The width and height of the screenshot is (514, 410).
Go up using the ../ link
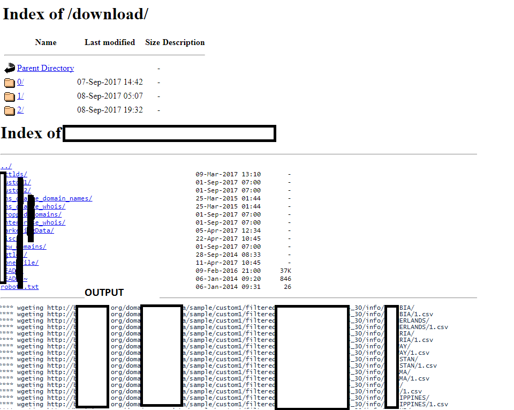[6, 166]
